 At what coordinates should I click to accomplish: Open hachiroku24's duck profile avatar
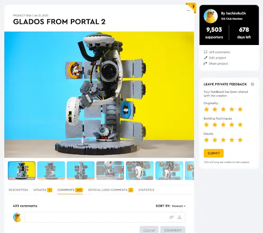point(211,16)
